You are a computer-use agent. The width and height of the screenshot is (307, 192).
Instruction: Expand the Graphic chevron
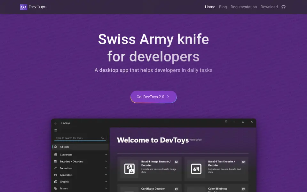point(106,181)
